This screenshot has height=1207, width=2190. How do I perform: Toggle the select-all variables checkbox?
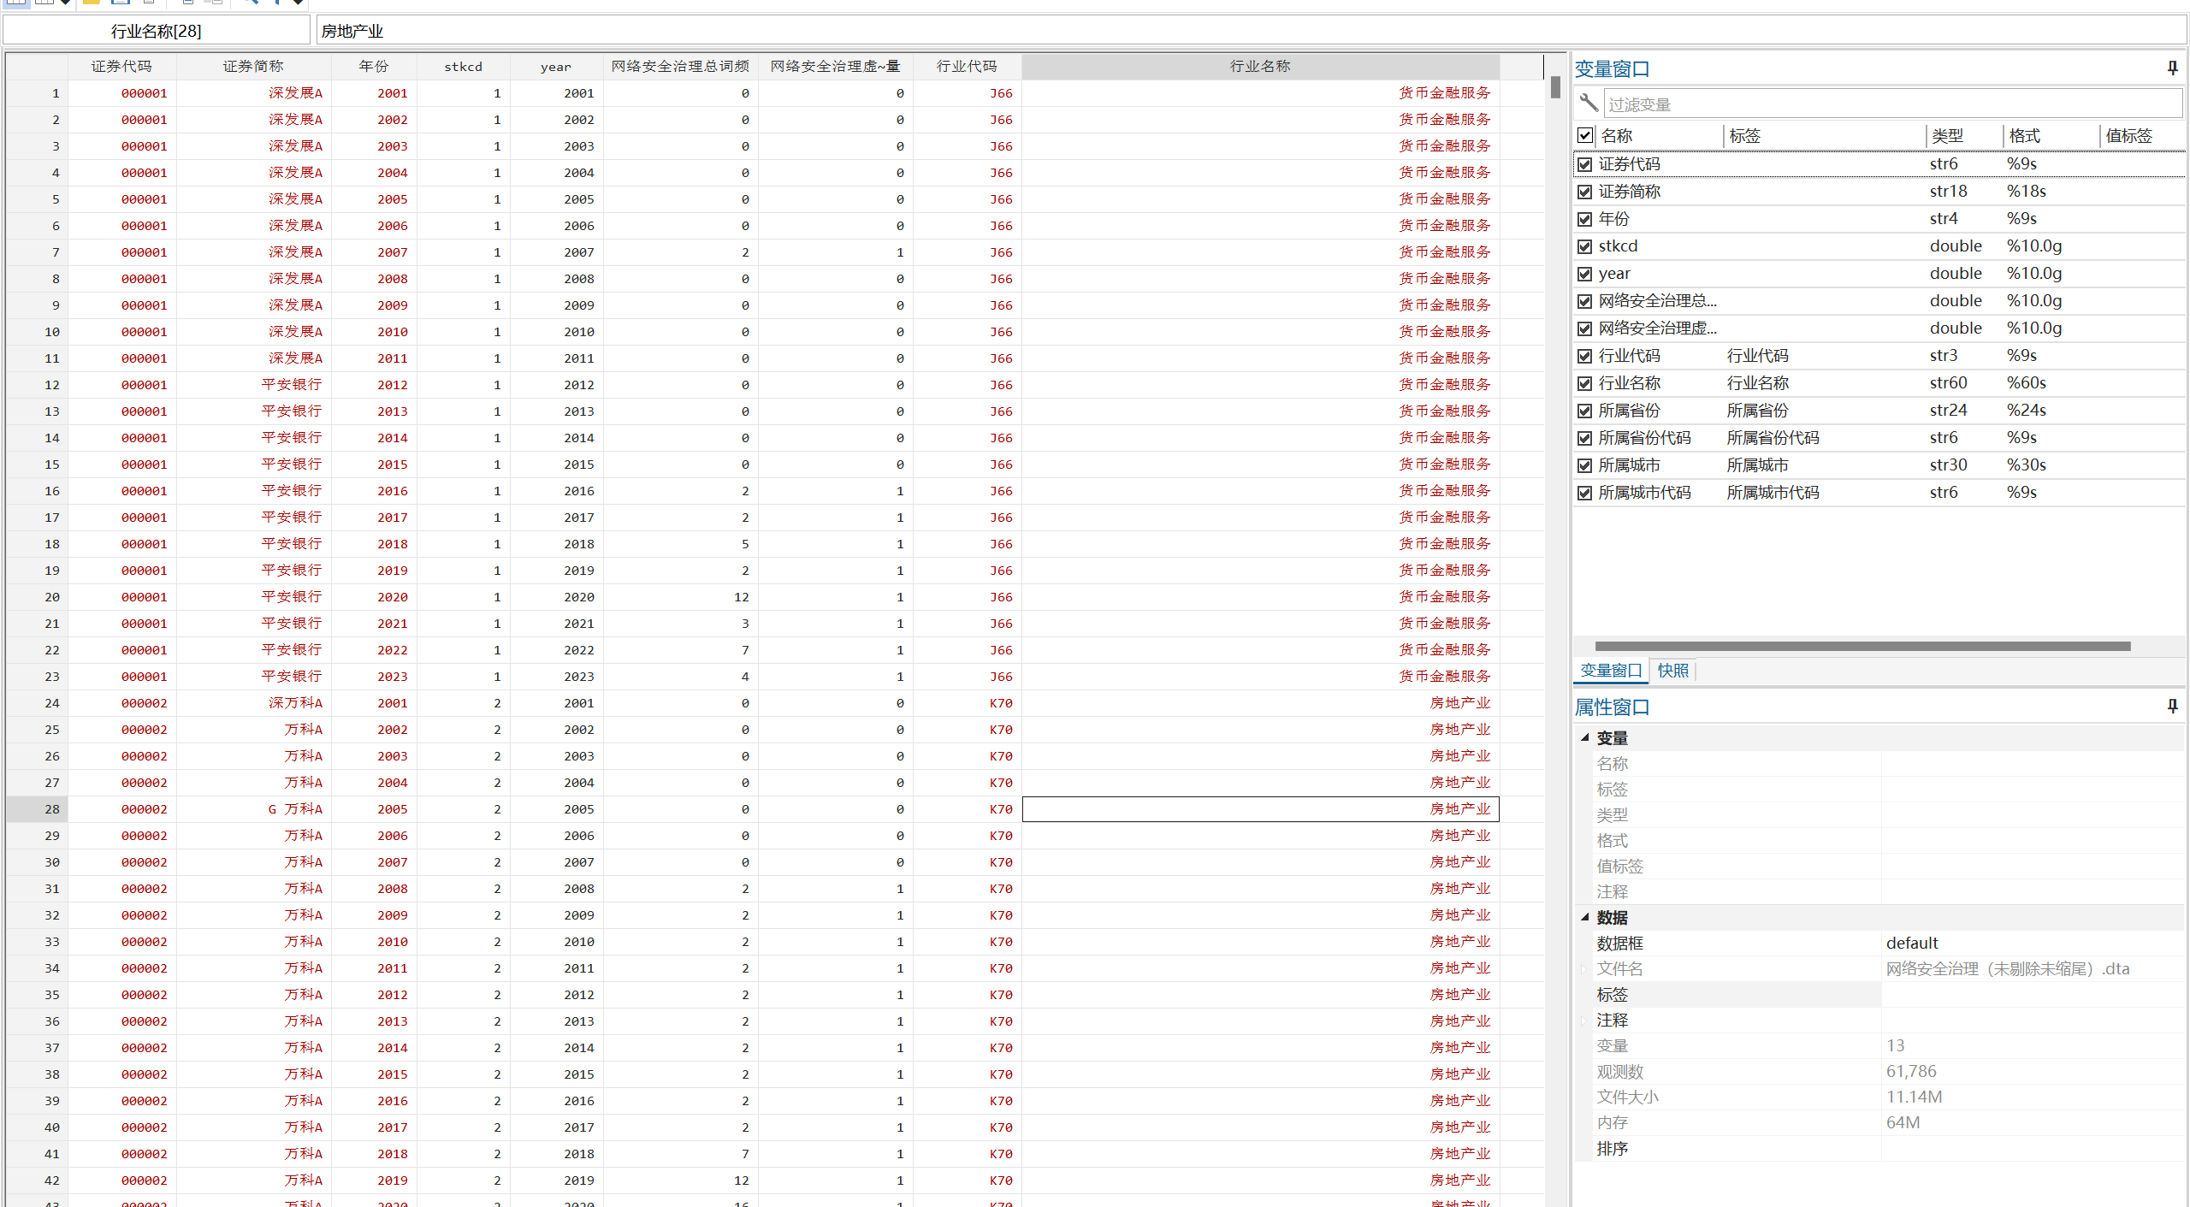point(1585,135)
